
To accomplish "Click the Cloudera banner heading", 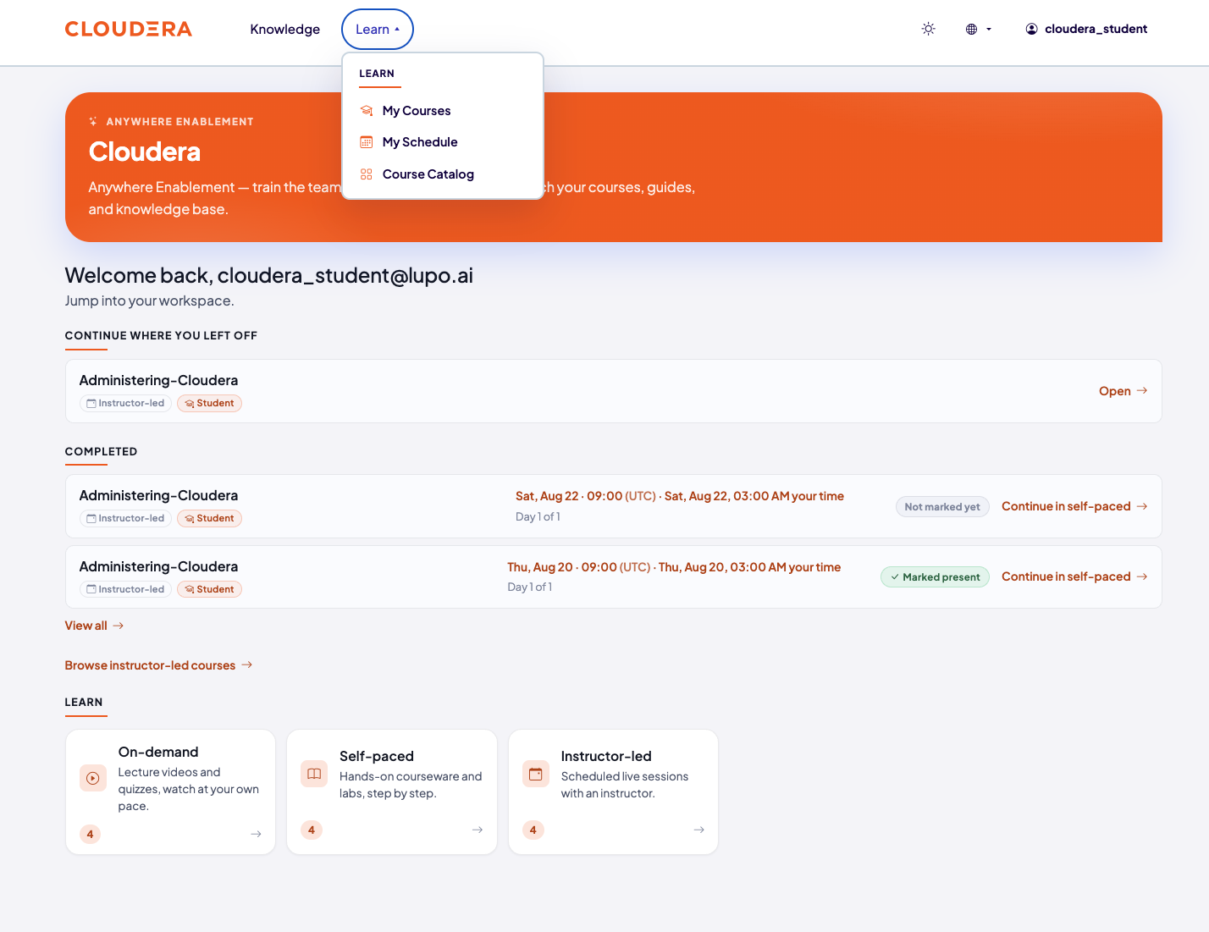I will (145, 152).
